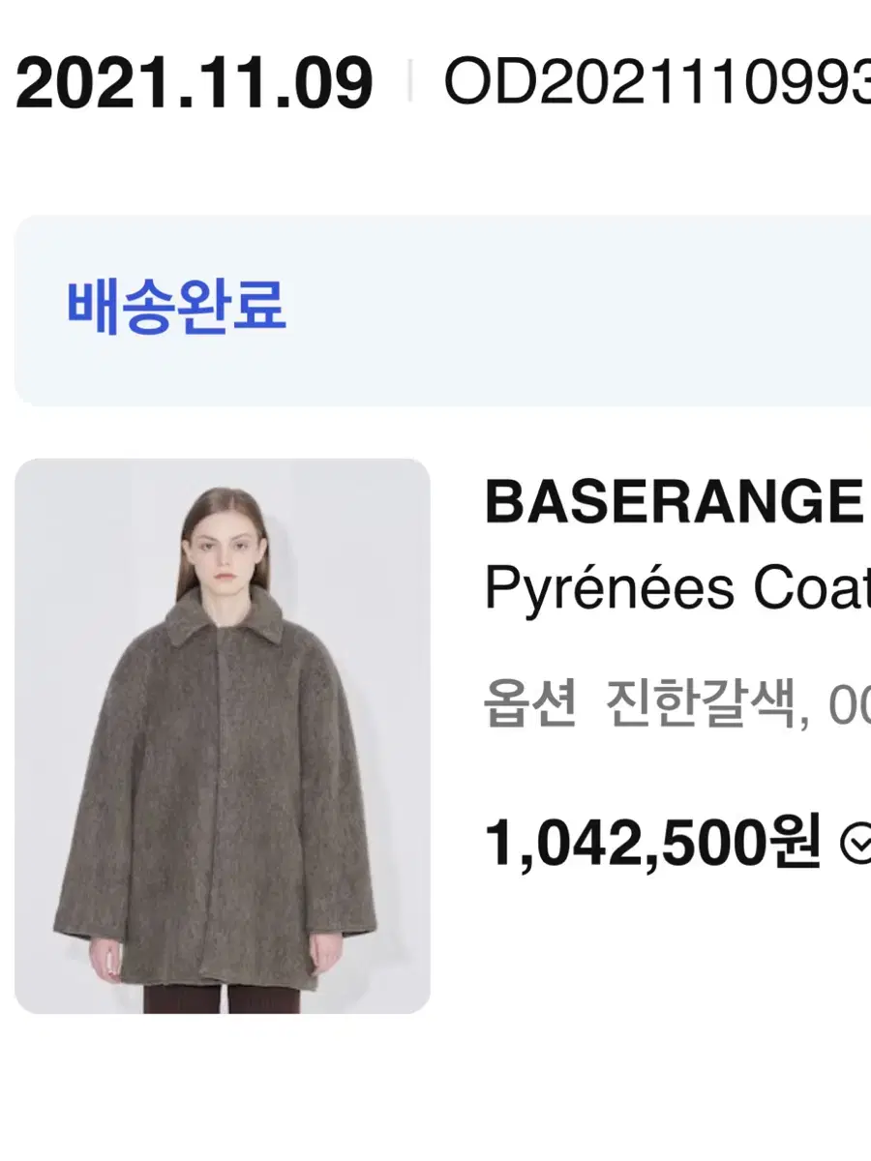This screenshot has height=1161, width=871.
Task: Click the year 2021 in the order date
Action: pyautogui.click(x=80, y=82)
